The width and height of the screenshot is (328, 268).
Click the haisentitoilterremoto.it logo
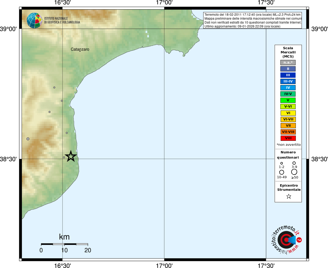pyautogui.click(x=286, y=240)
